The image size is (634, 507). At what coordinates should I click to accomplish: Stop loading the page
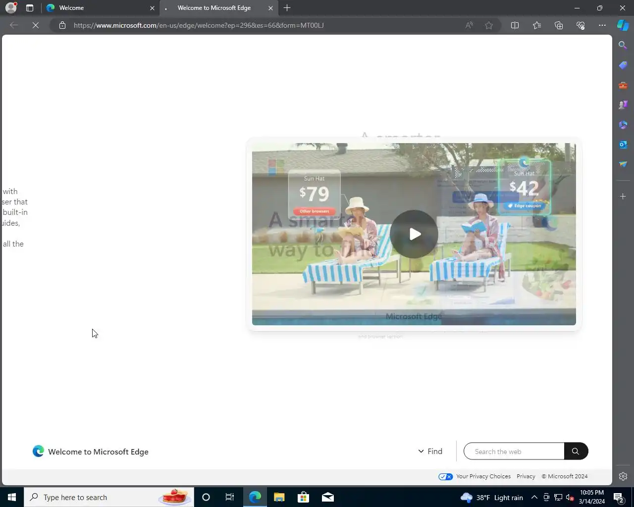[x=36, y=25]
